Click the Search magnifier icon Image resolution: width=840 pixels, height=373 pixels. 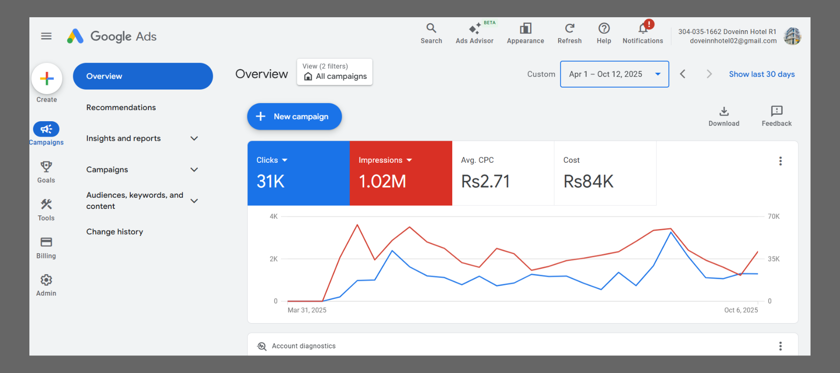coord(431,29)
